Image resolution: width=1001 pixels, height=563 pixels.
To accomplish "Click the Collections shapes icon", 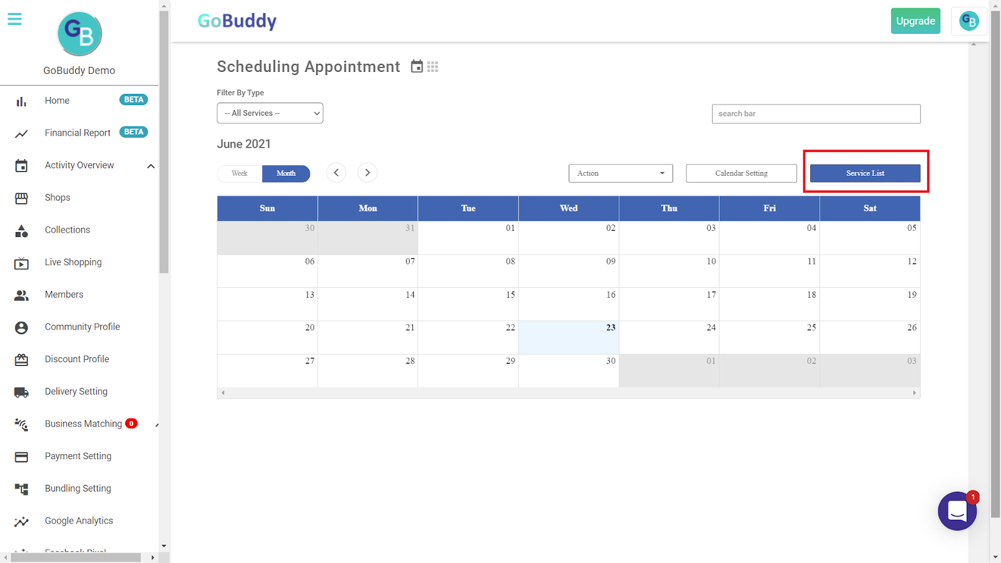I will click(21, 231).
